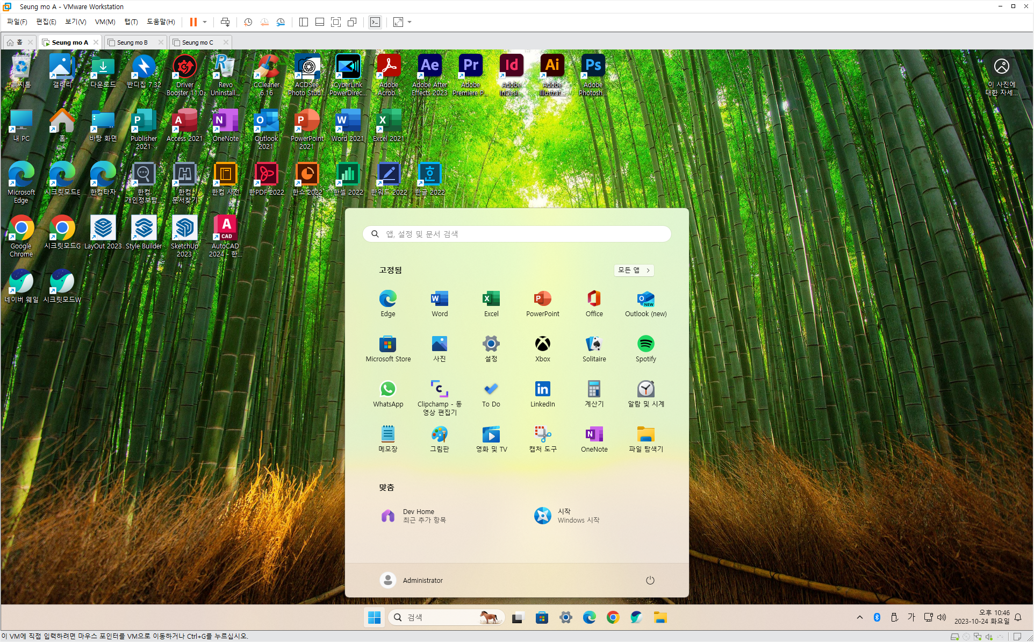
Task: Open the VM(M) menu
Action: 105,22
